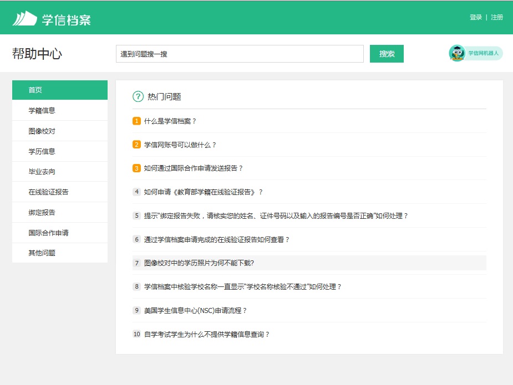The image size is (513, 385).
Task: Open question 学信网账号可以做什么？
Action: click(180, 145)
